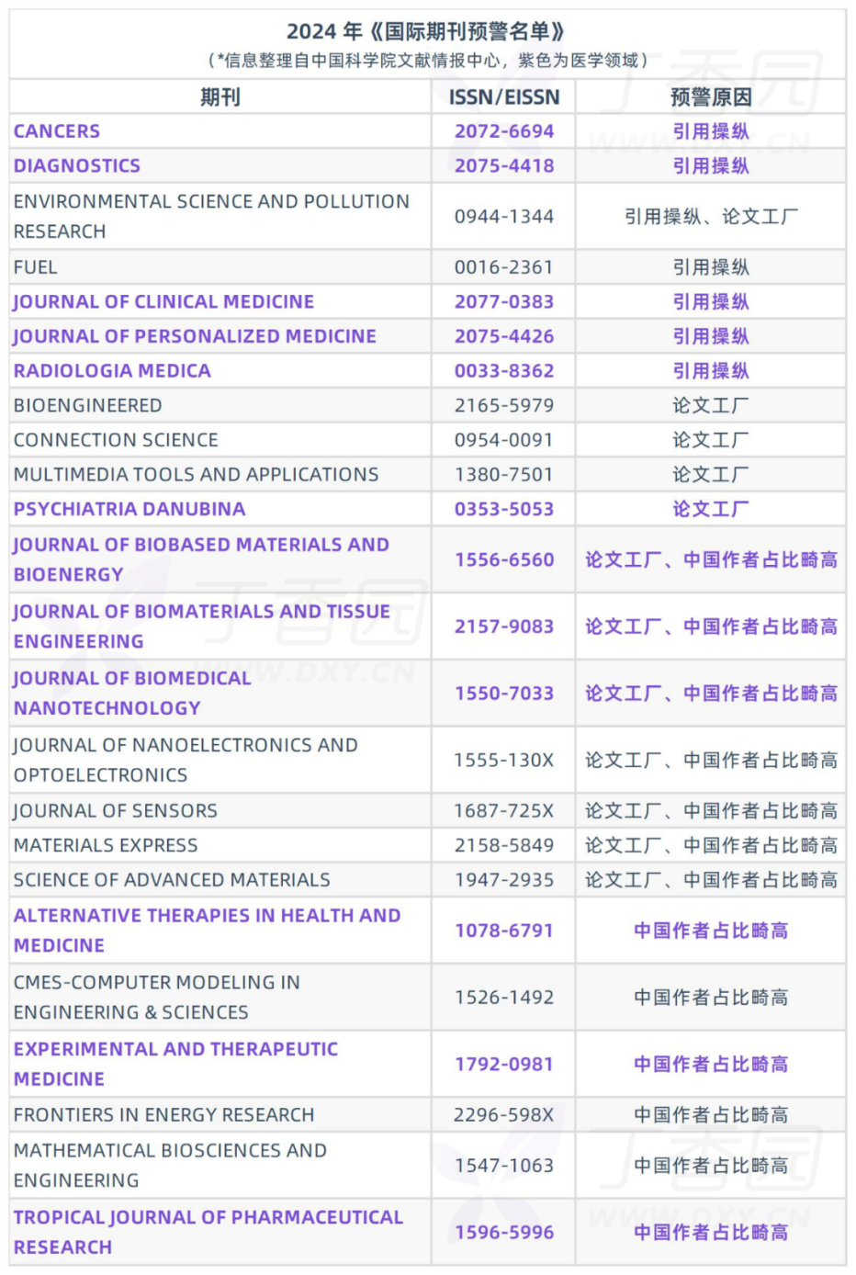The width and height of the screenshot is (856, 1275).
Task: Click CONNECTION SCIENCE journal name
Action: click(x=116, y=440)
